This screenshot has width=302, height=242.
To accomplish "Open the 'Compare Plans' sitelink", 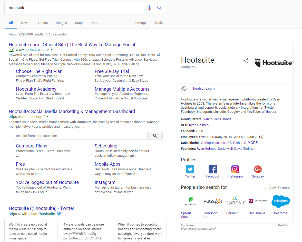I will [x=32, y=146].
